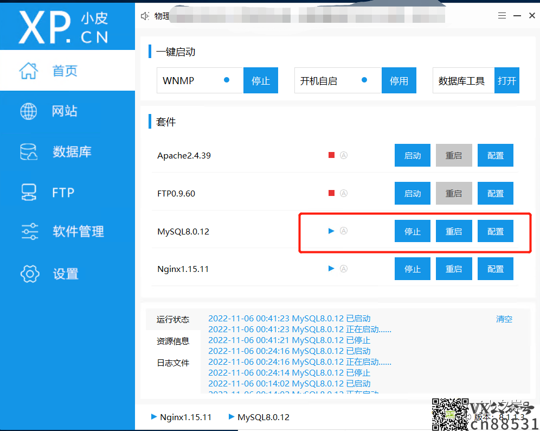Toggle Nginx auto-start A icon
This screenshot has height=431, width=540.
(x=344, y=269)
